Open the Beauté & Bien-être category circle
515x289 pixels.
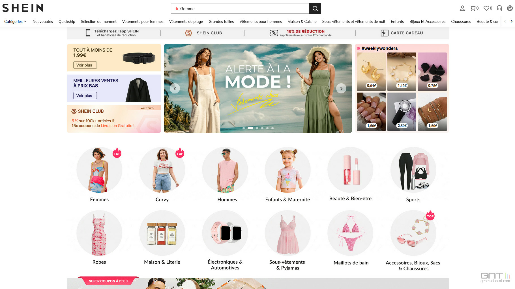tap(350, 170)
